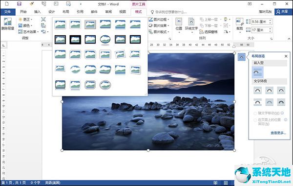Click the Layout Options button beside the picture
Viewport: 293px width, 186px height.
[241, 57]
